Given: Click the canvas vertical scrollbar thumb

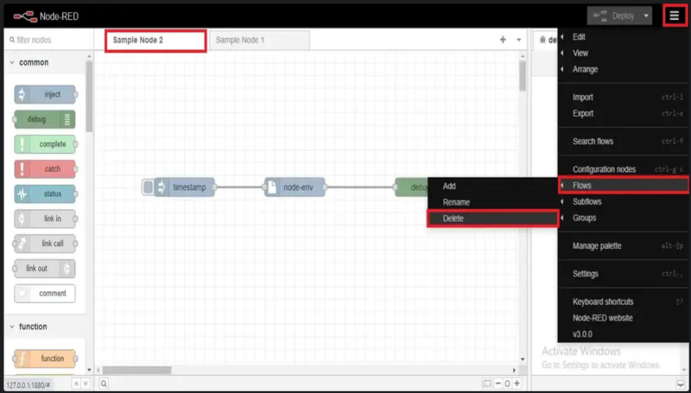Looking at the screenshot, I should tap(522, 76).
